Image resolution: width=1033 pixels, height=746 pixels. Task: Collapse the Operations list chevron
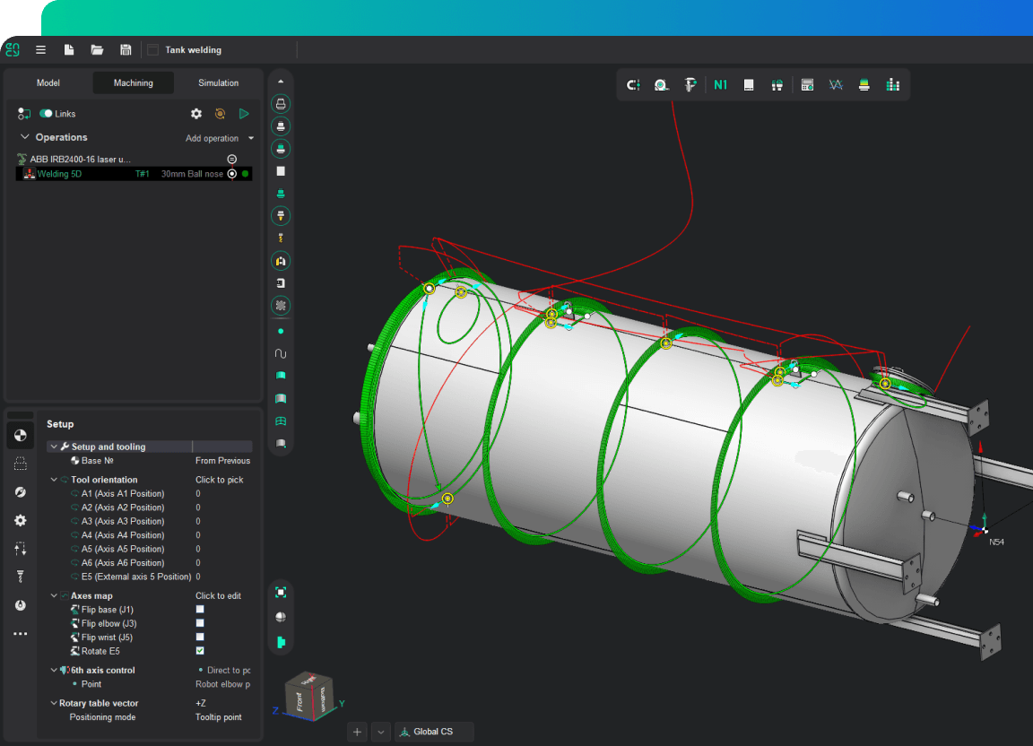[x=25, y=137]
